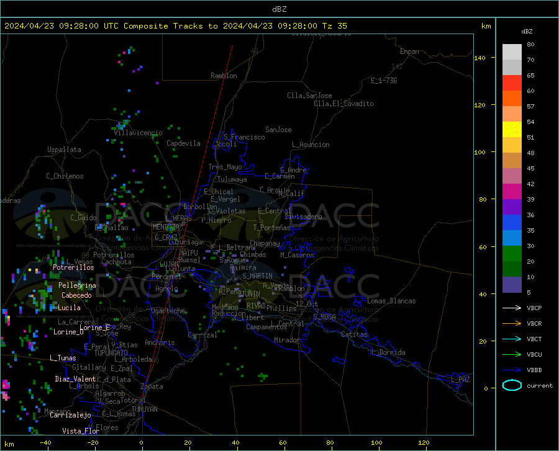This screenshot has height=451, width=559.
Task: Click the L_PAZ label on map
Action: tap(460, 380)
